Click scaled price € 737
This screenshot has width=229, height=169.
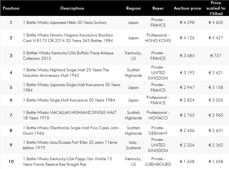coord(216,56)
